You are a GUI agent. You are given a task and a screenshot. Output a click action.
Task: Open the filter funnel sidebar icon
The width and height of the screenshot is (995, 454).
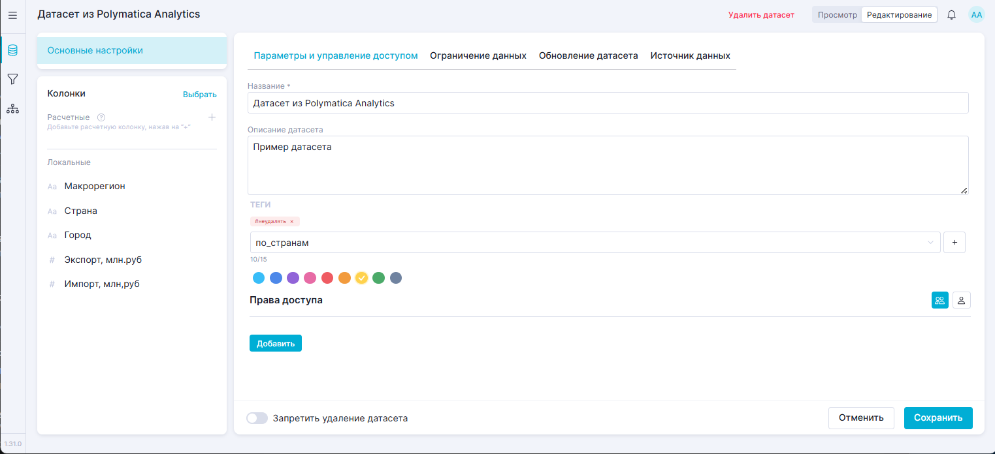click(12, 80)
